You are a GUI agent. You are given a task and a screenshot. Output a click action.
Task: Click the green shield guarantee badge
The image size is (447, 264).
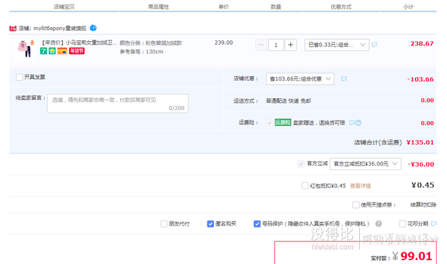(52, 51)
